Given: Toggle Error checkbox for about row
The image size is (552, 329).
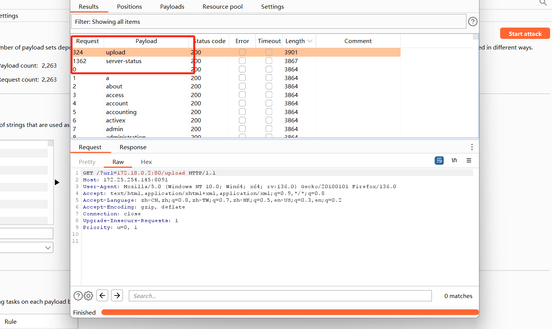Looking at the screenshot, I should point(242,86).
